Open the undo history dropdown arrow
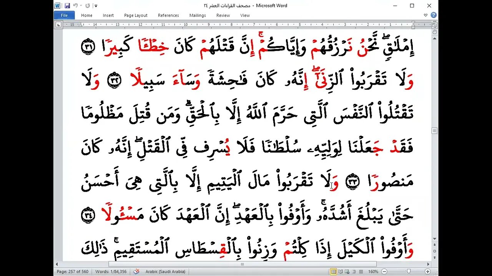 tap(81, 6)
